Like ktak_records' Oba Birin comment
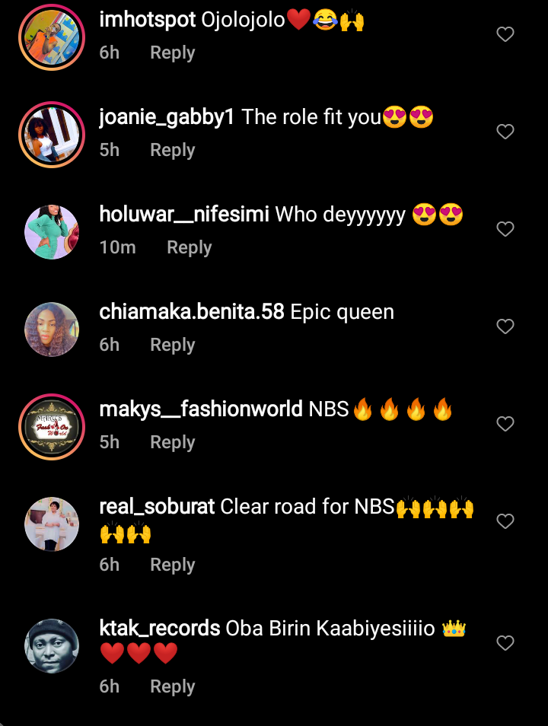The height and width of the screenshot is (726, 548). tap(505, 642)
